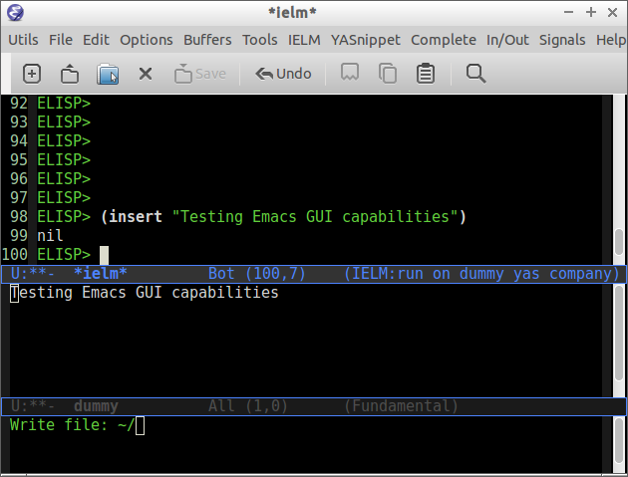Click the Fundamental mode indicator

[401, 406]
